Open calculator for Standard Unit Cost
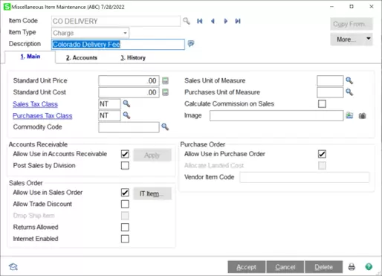 tap(165, 92)
